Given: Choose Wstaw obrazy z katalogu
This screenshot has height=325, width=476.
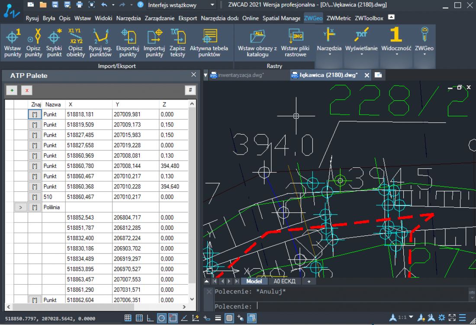Looking at the screenshot, I should pos(257,43).
